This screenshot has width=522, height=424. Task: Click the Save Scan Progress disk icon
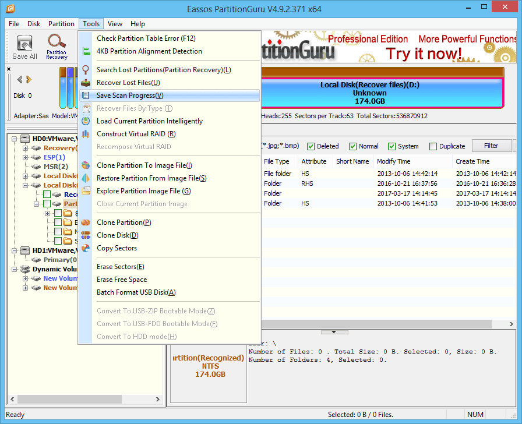point(86,96)
